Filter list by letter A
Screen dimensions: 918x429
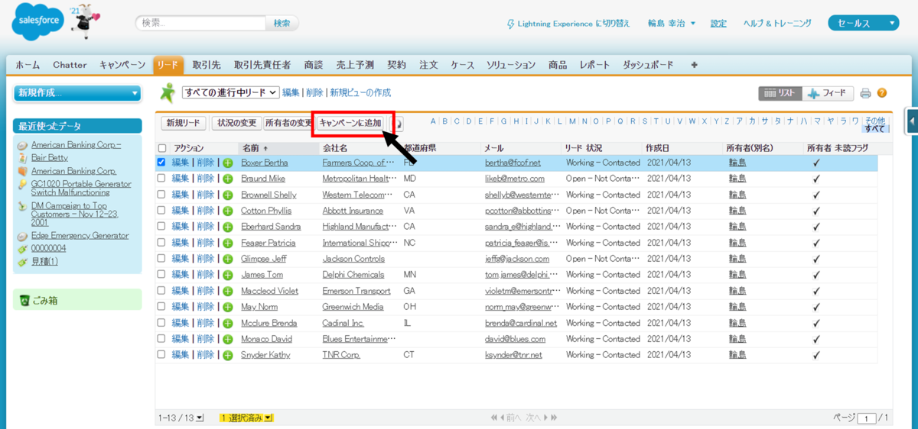point(433,121)
